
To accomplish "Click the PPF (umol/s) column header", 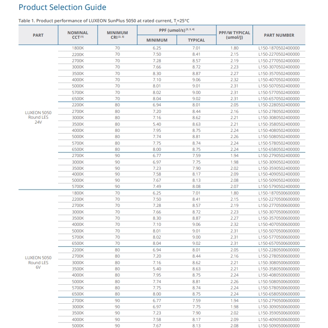I will [177, 30].
